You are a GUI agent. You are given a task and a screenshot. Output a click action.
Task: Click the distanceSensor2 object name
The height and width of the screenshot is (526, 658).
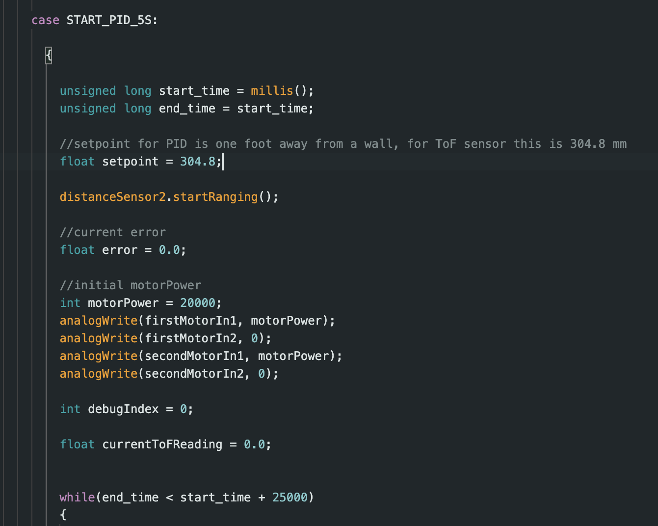click(112, 197)
